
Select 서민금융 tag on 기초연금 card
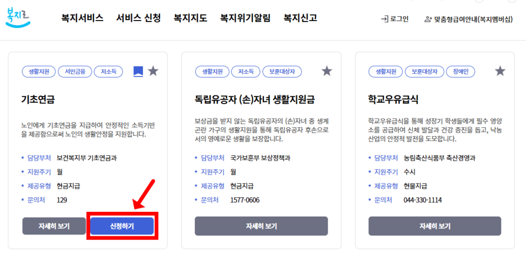click(74, 72)
